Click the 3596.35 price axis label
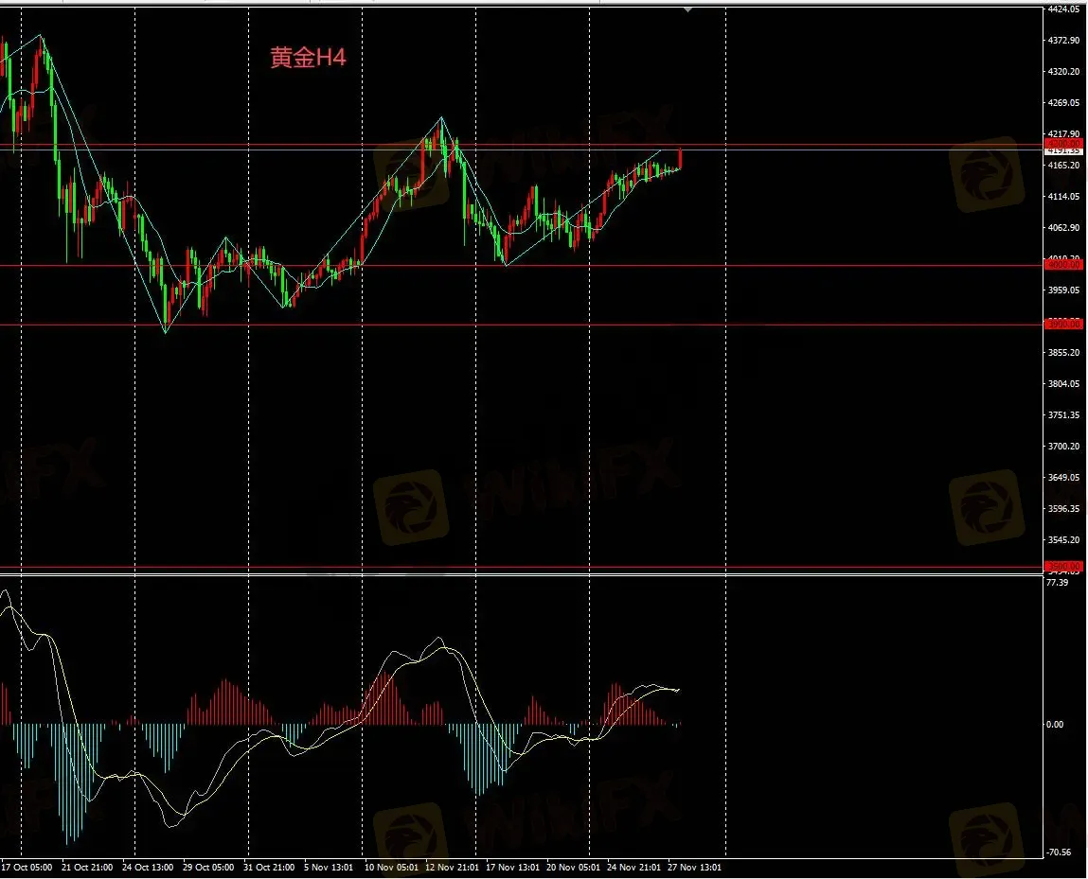Viewport: 1088px width, 879px height. tap(1063, 508)
